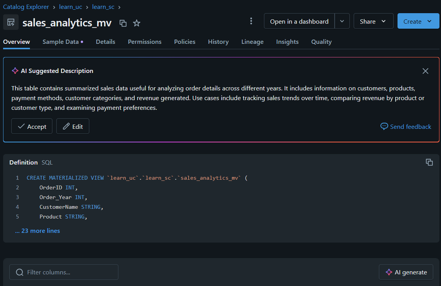Open the kebab more-options menu
Image resolution: width=441 pixels, height=286 pixels.
coord(251,21)
